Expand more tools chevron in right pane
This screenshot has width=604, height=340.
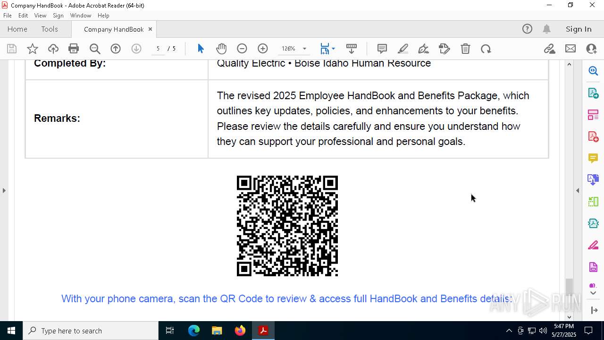pos(594,293)
